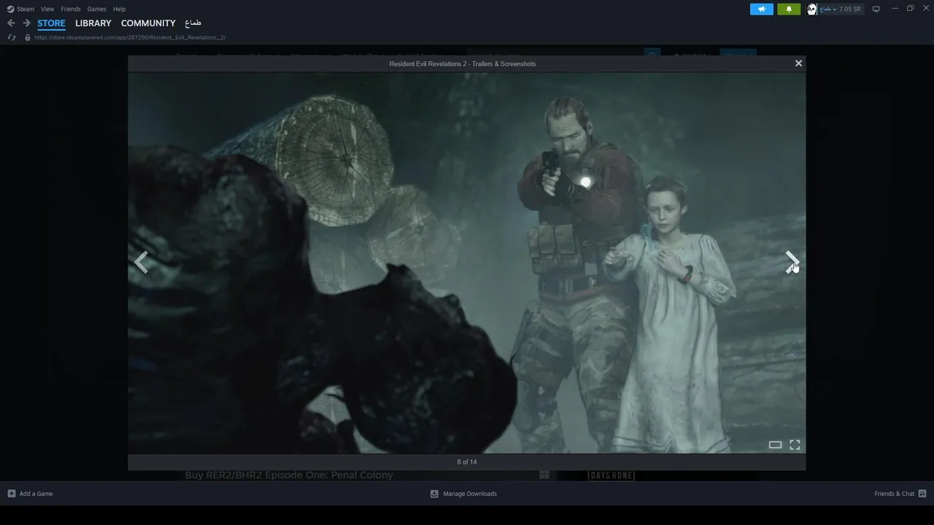934x525 pixels.
Task: Switch viewer to theater mode rectangle icon
Action: click(775, 445)
